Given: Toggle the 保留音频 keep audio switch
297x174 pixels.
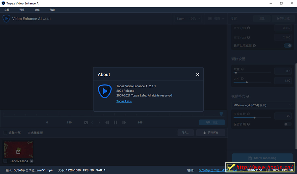Looking at the screenshot, I should pyautogui.click(x=288, y=124).
